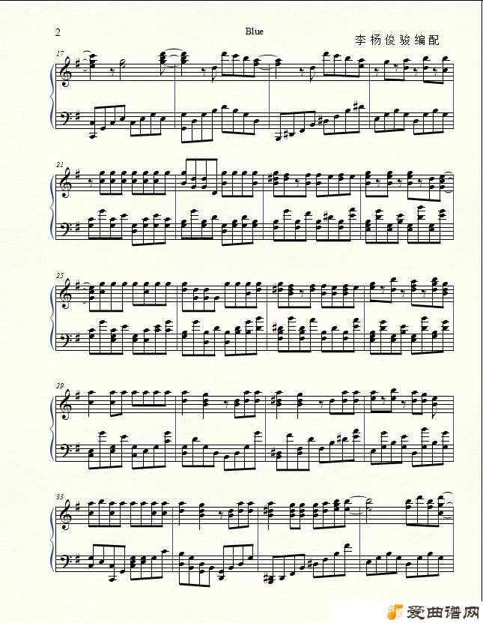This screenshot has width=483, height=623.
Task: Click the page number 2
Action: pyautogui.click(x=58, y=32)
